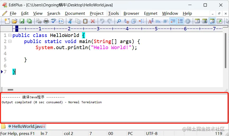Open the Search menu
The height and width of the screenshot is (136, 229).
54,13
